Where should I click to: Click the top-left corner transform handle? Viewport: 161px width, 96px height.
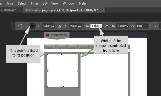pos(47,54)
